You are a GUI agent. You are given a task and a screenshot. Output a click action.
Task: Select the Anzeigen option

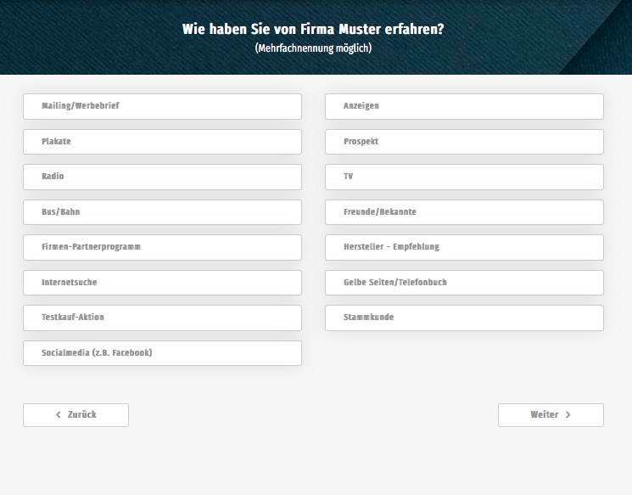pos(464,106)
